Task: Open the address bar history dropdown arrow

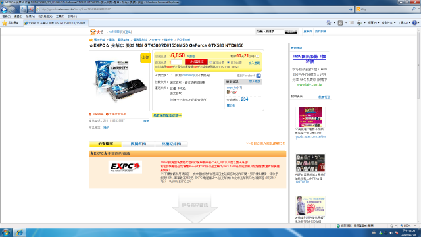Action: click(345, 9)
